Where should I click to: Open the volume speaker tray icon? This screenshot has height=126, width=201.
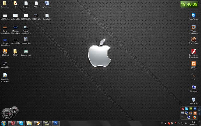(186, 123)
